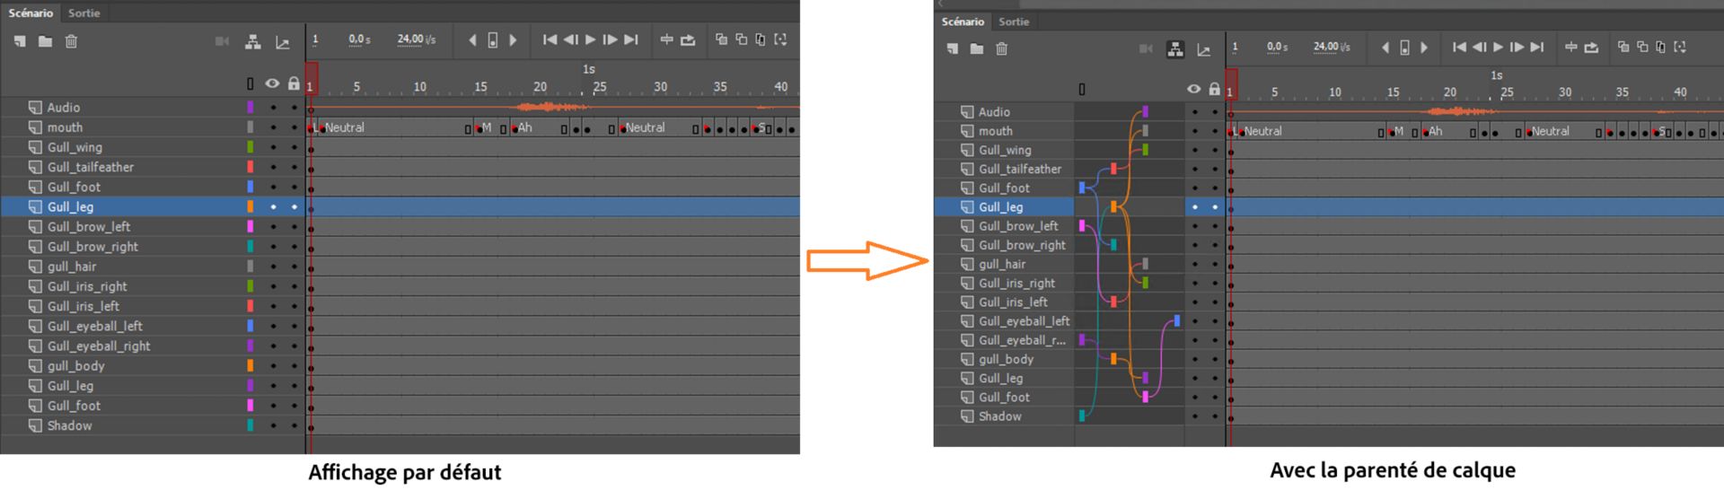Hide Shadow layer in default view timeline
Viewport: 1724px width, 490px height.
273,425
